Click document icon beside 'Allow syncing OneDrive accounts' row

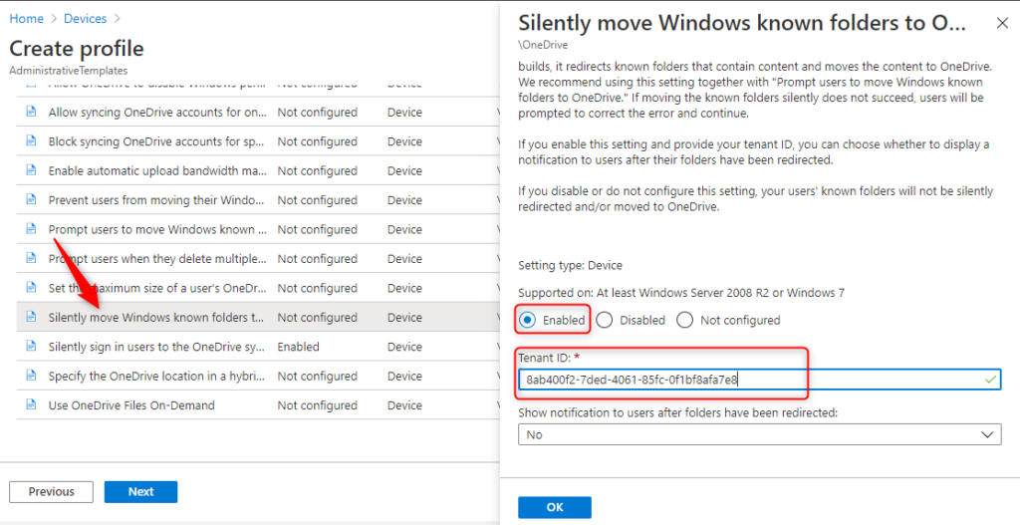point(31,112)
